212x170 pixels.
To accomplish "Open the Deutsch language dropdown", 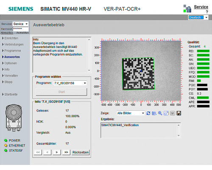I will pyautogui.click(x=198, y=17).
